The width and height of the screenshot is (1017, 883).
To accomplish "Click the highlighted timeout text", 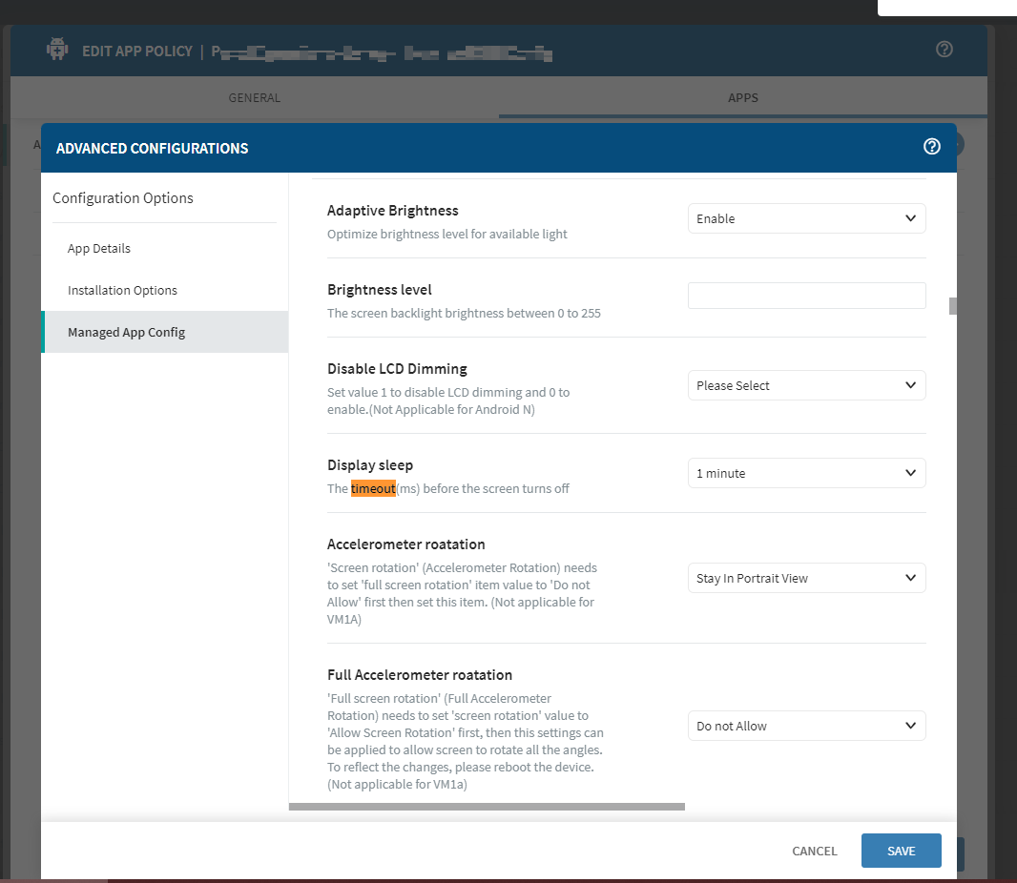I will tap(373, 488).
